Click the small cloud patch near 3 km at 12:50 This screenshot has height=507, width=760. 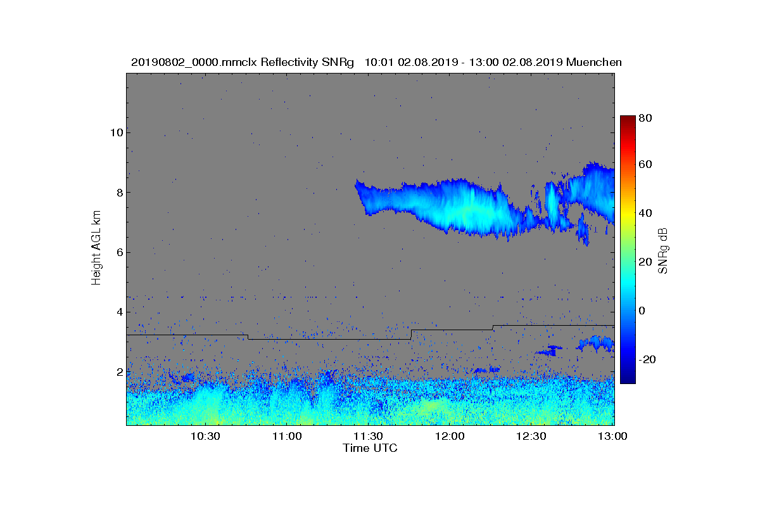click(596, 343)
